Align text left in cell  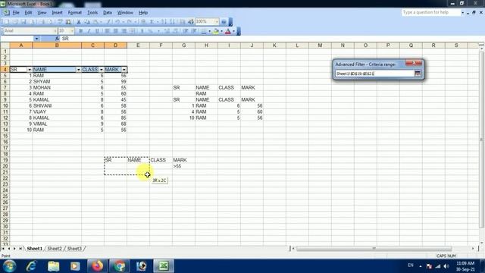(x=108, y=31)
